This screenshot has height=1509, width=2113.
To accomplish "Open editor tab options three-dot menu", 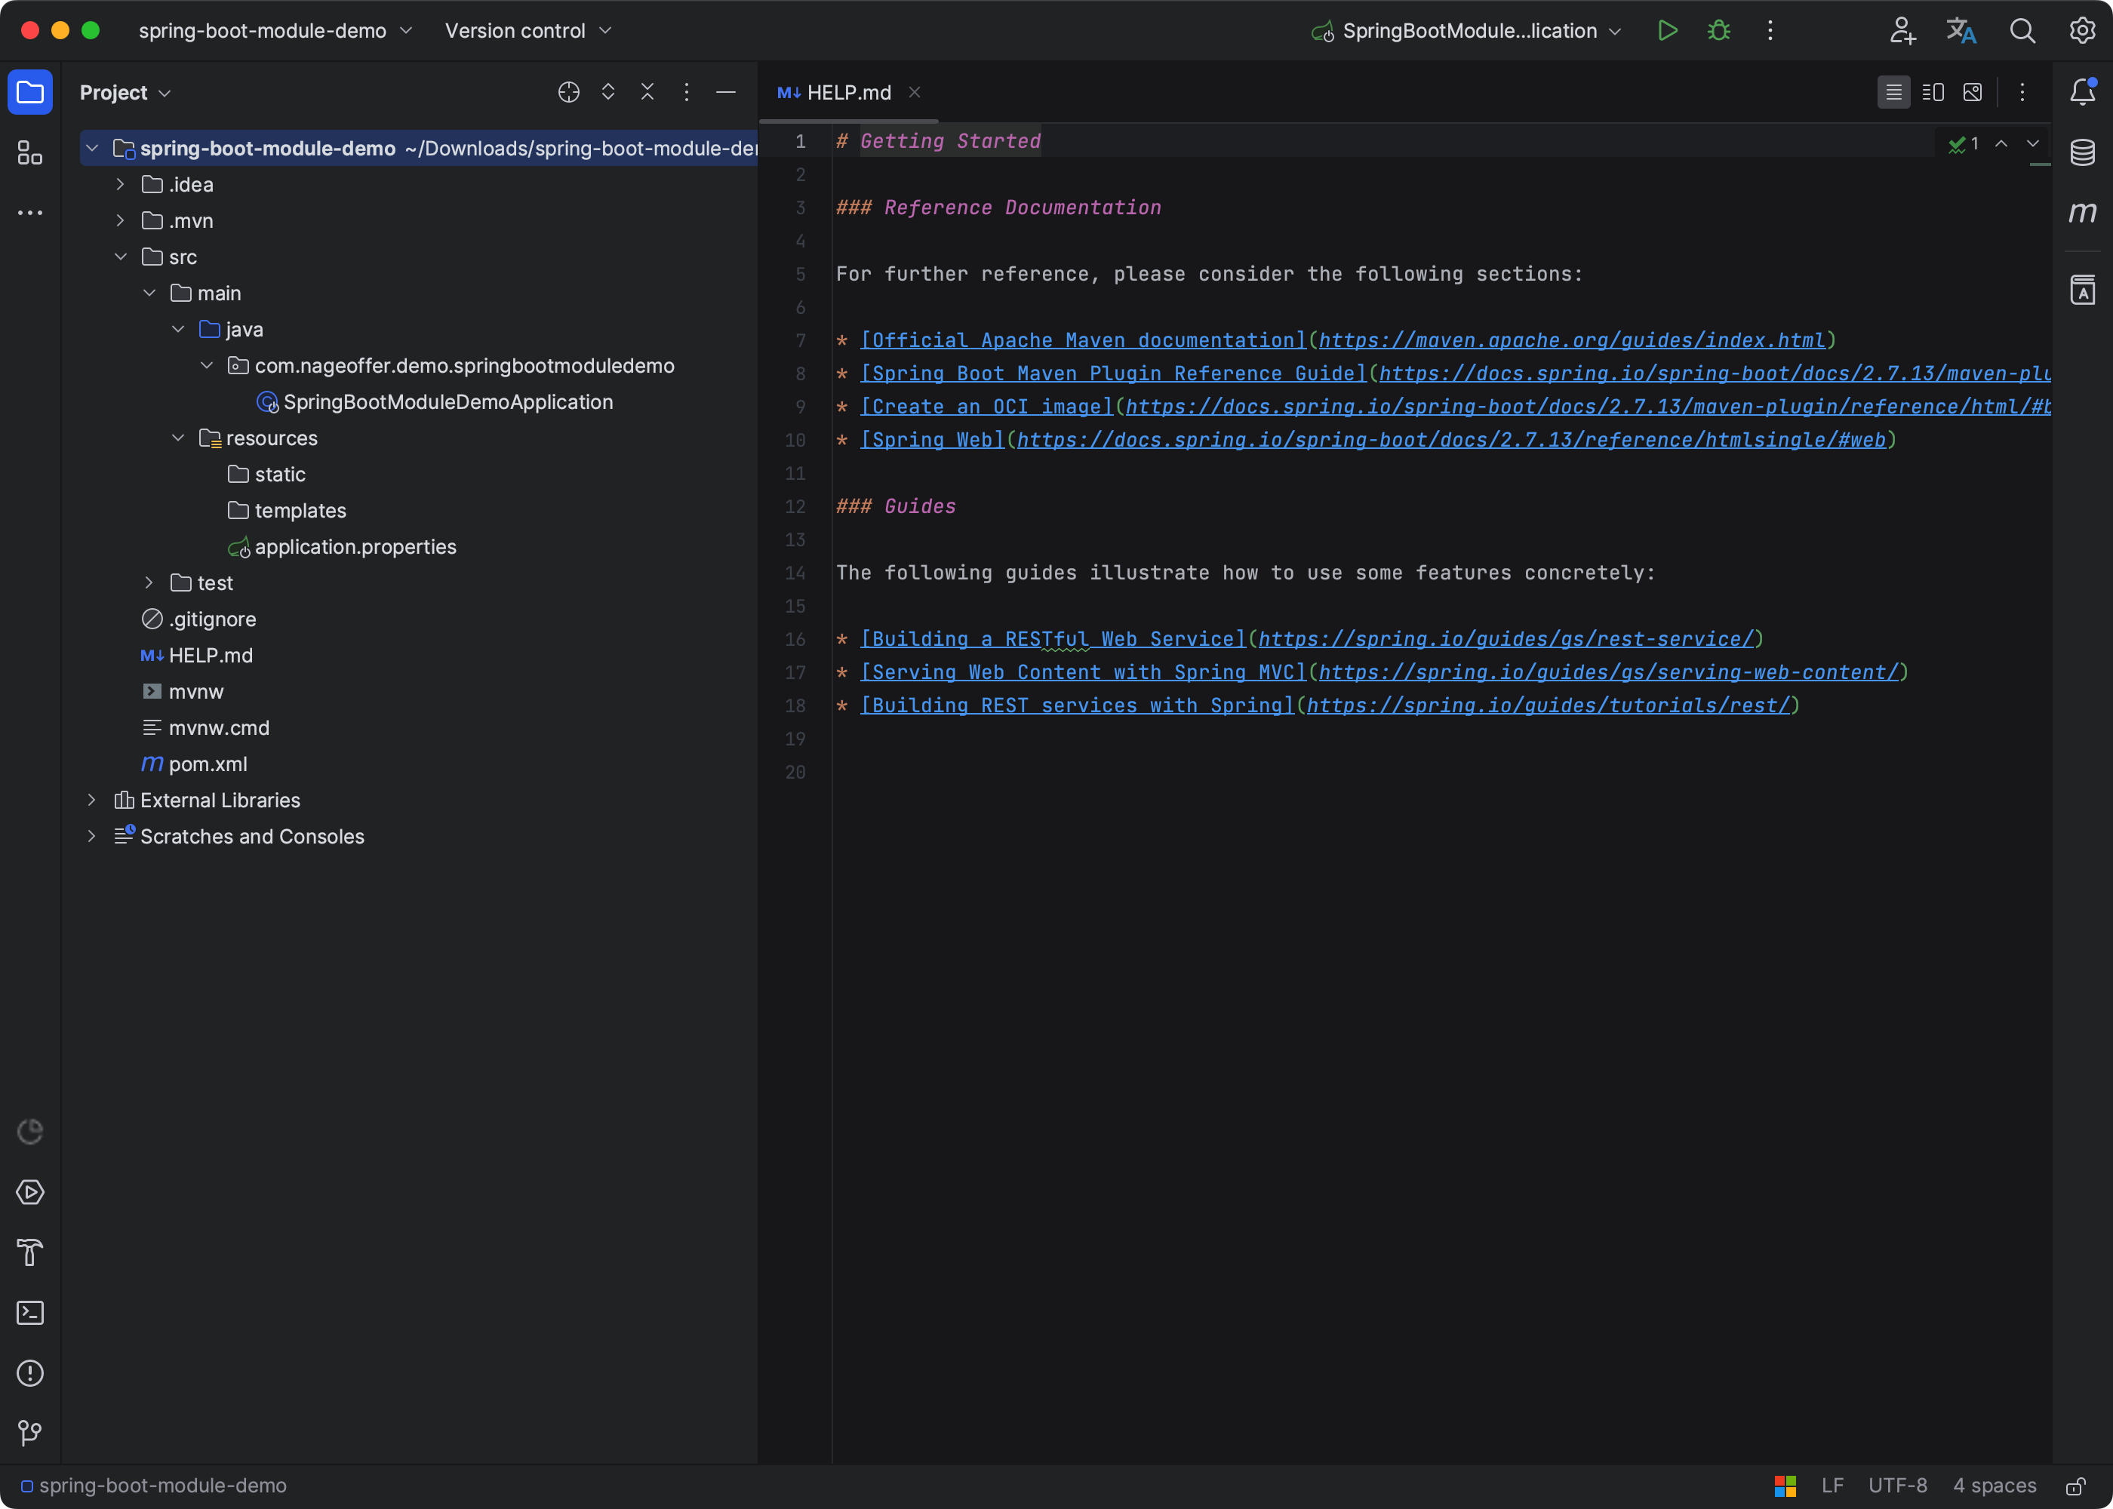I will (x=2022, y=92).
